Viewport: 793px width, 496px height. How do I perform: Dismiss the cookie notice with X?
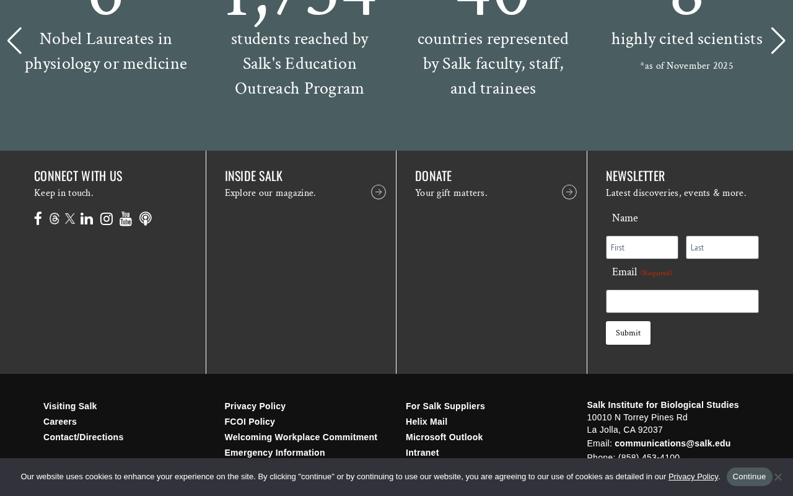pos(778,477)
